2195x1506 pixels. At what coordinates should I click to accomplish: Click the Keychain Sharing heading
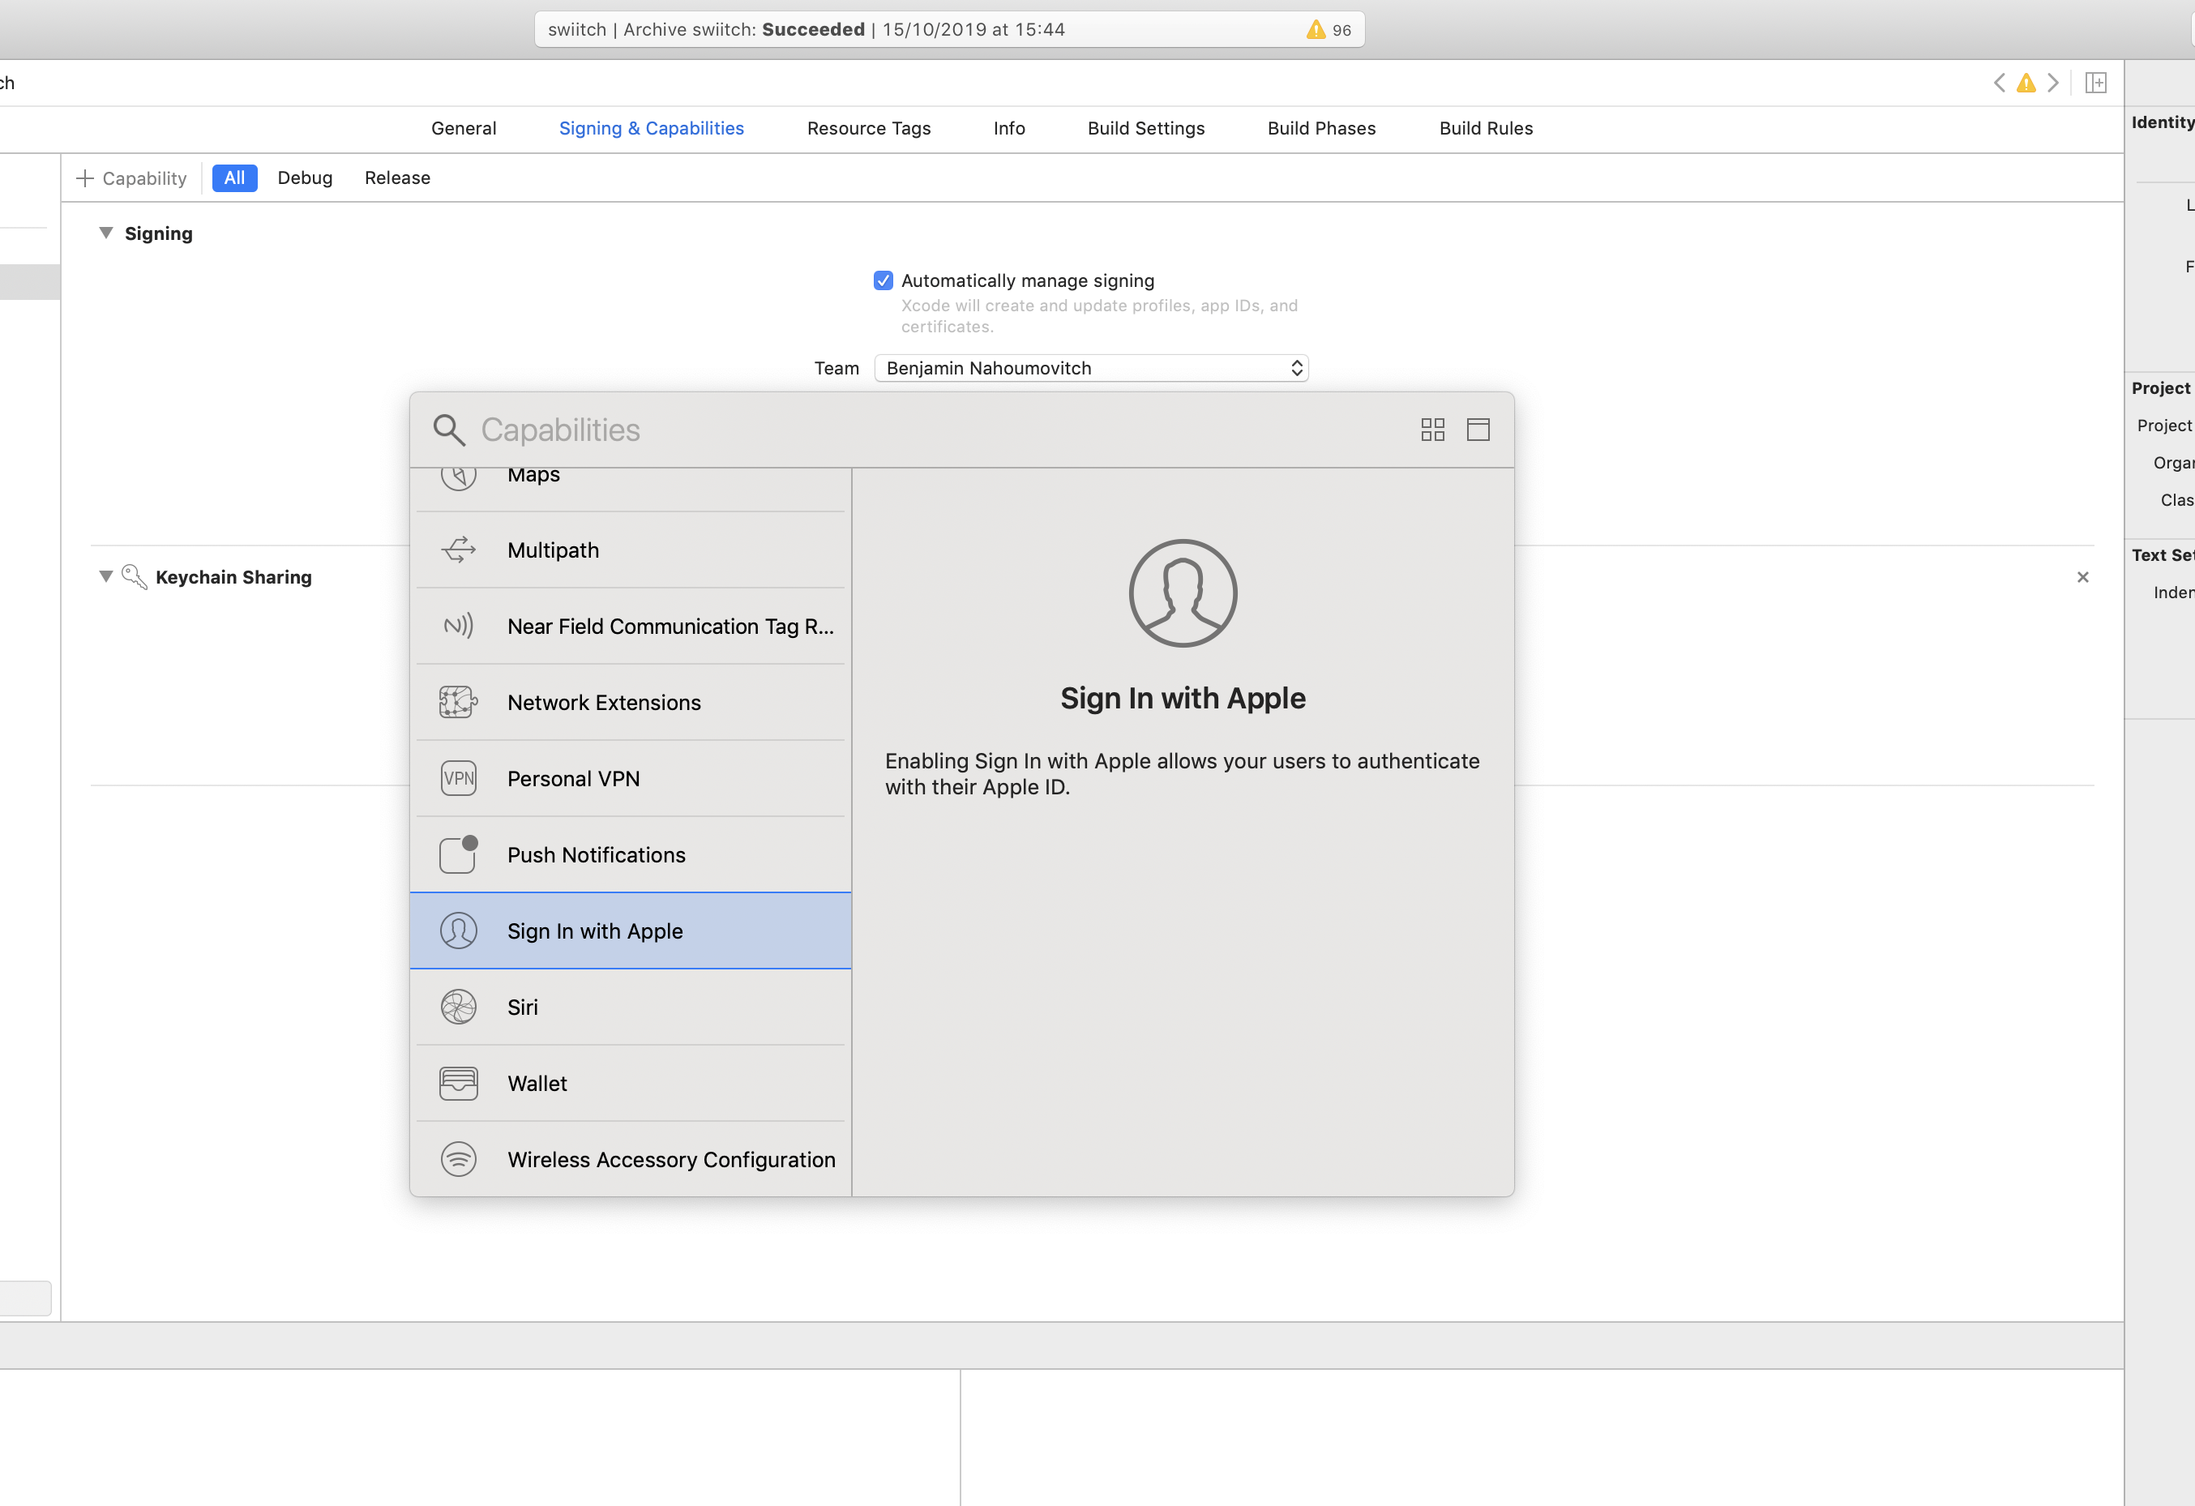point(233,577)
